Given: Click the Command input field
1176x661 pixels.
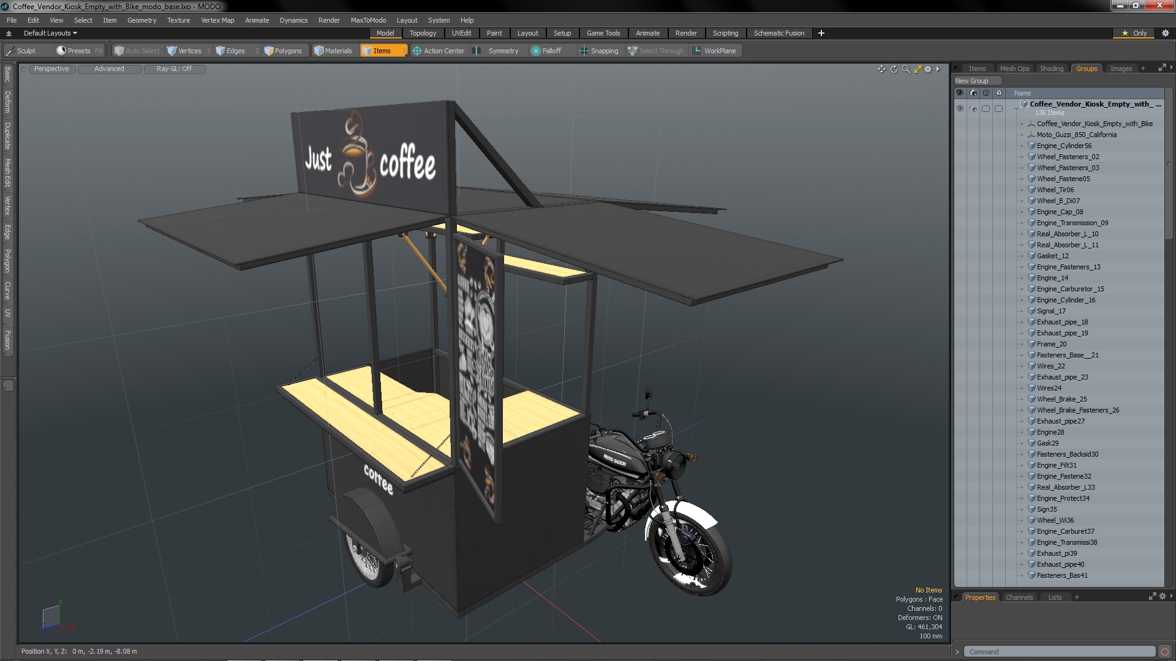Looking at the screenshot, I should coord(1059,652).
